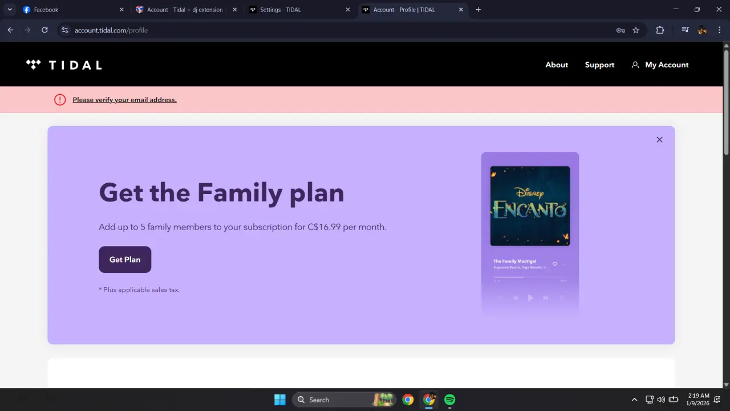730x411 pixels.
Task: Click the taskbar Search box
Action: 344,400
